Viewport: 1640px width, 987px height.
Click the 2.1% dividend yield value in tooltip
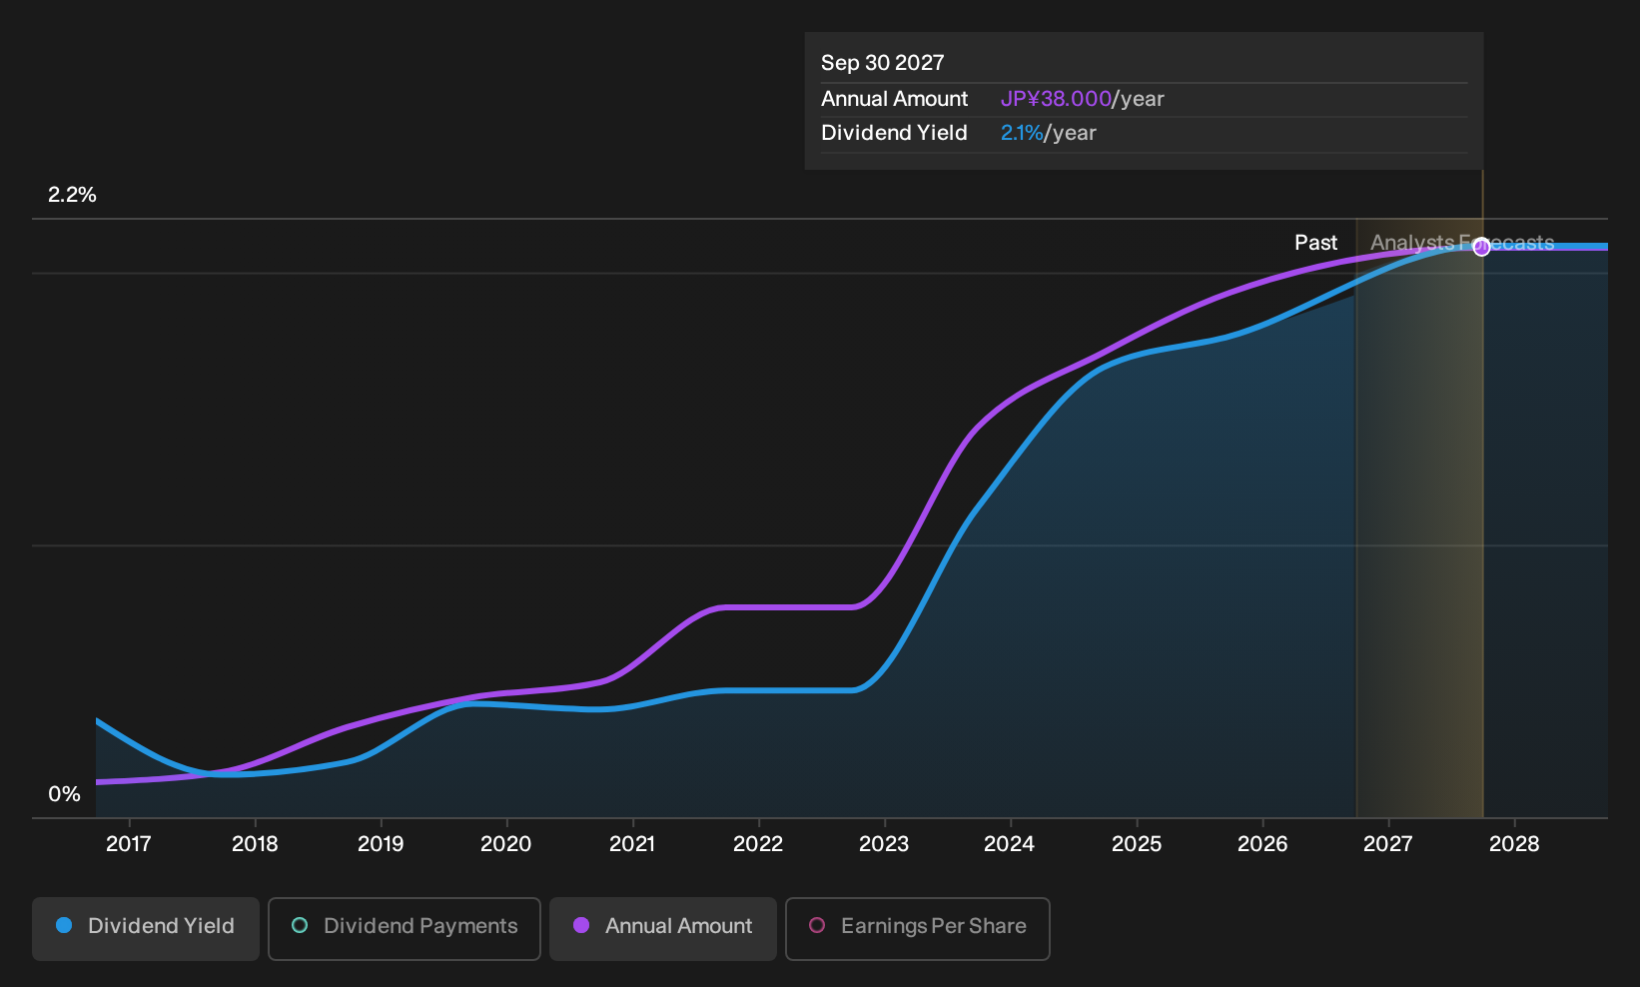coord(1022,133)
